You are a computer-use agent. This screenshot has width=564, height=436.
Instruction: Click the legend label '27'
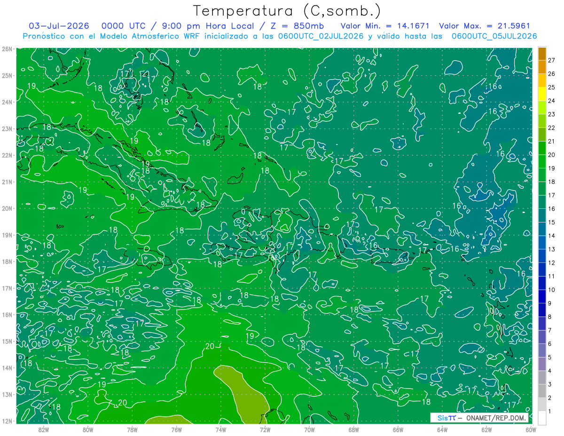point(551,60)
